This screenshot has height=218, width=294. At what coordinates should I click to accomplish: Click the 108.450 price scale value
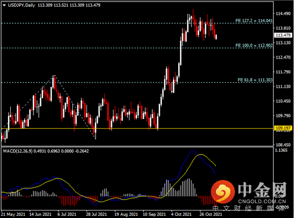(x=283, y=145)
